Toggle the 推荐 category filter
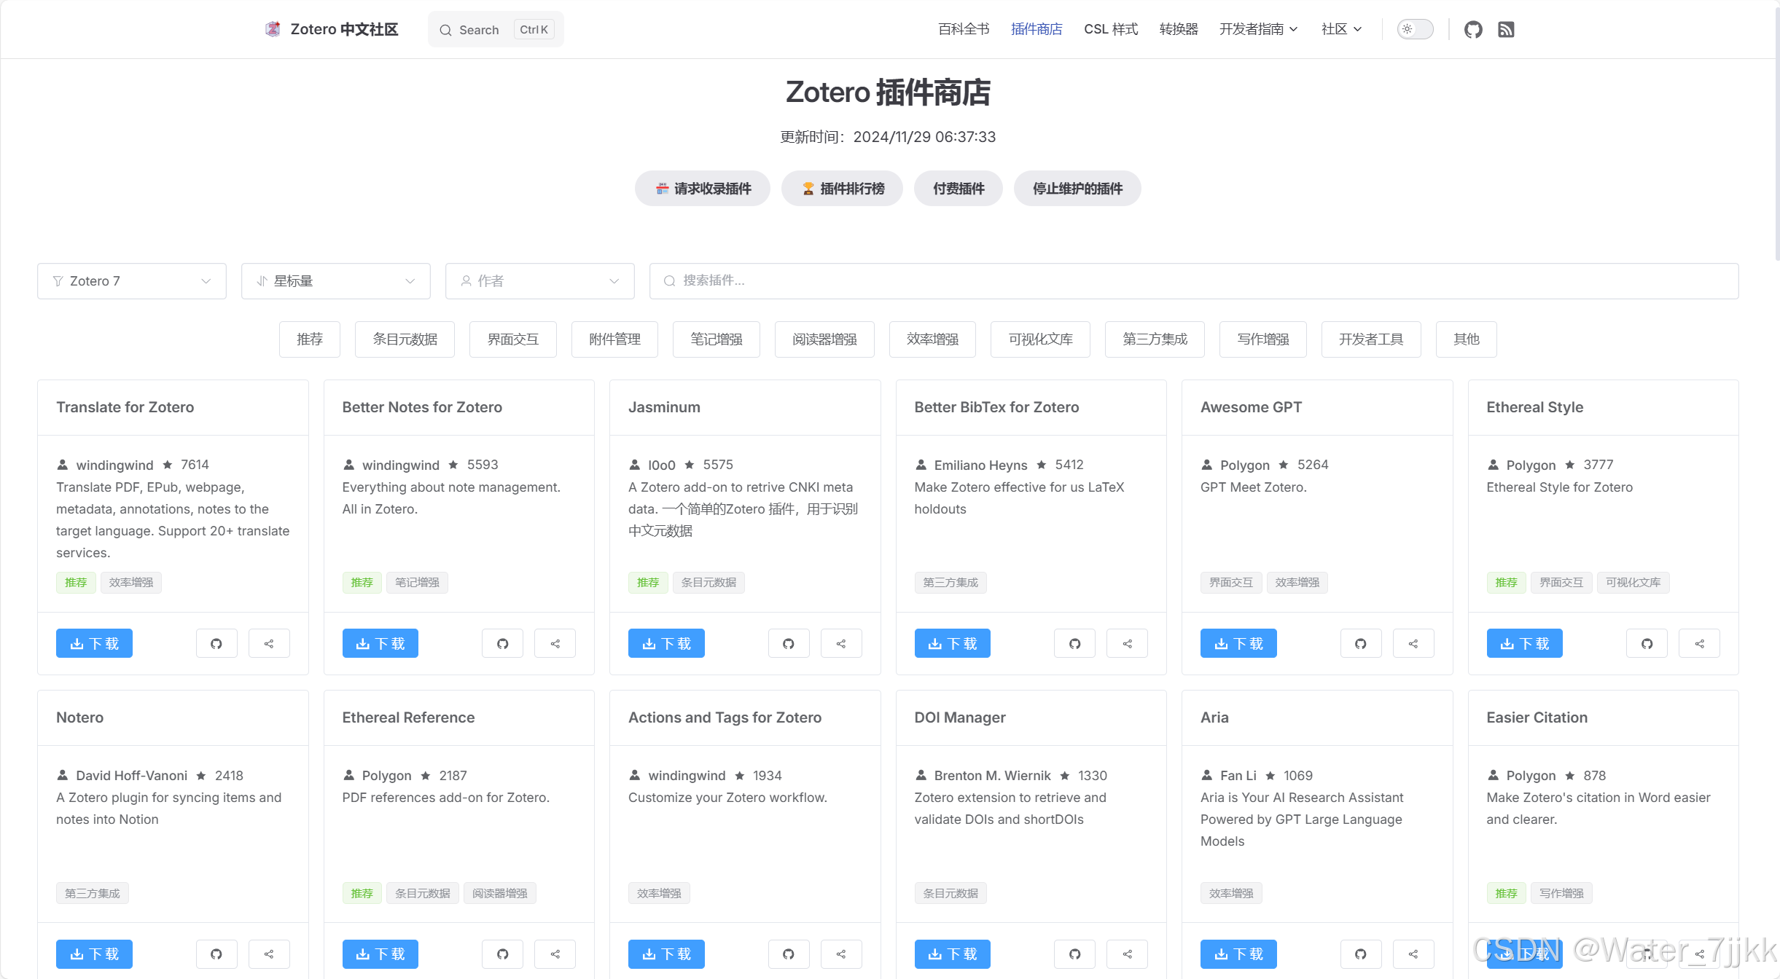 pyautogui.click(x=309, y=339)
